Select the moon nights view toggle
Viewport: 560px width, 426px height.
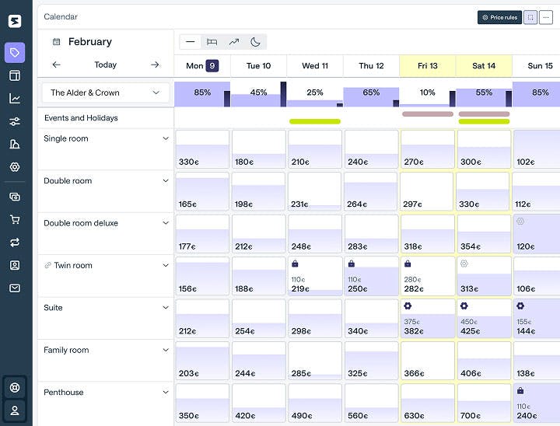click(x=255, y=42)
